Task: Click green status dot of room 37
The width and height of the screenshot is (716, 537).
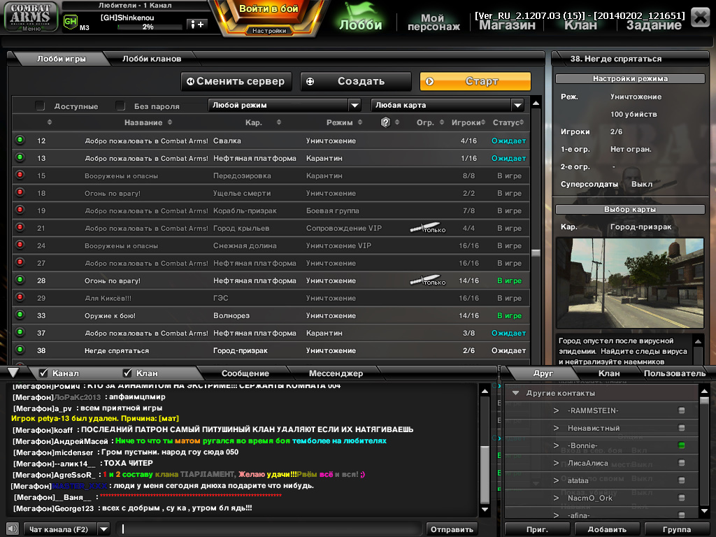Action: click(x=20, y=332)
